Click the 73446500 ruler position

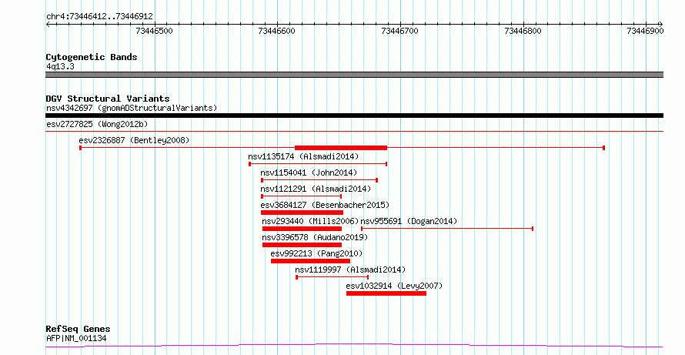(x=155, y=31)
